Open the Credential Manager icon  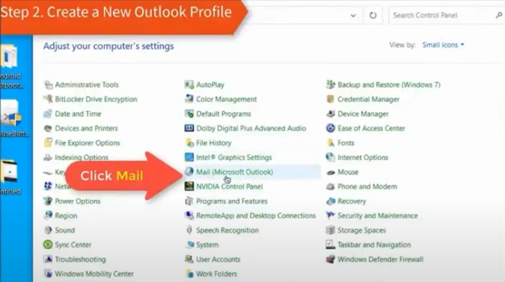pyautogui.click(x=330, y=99)
